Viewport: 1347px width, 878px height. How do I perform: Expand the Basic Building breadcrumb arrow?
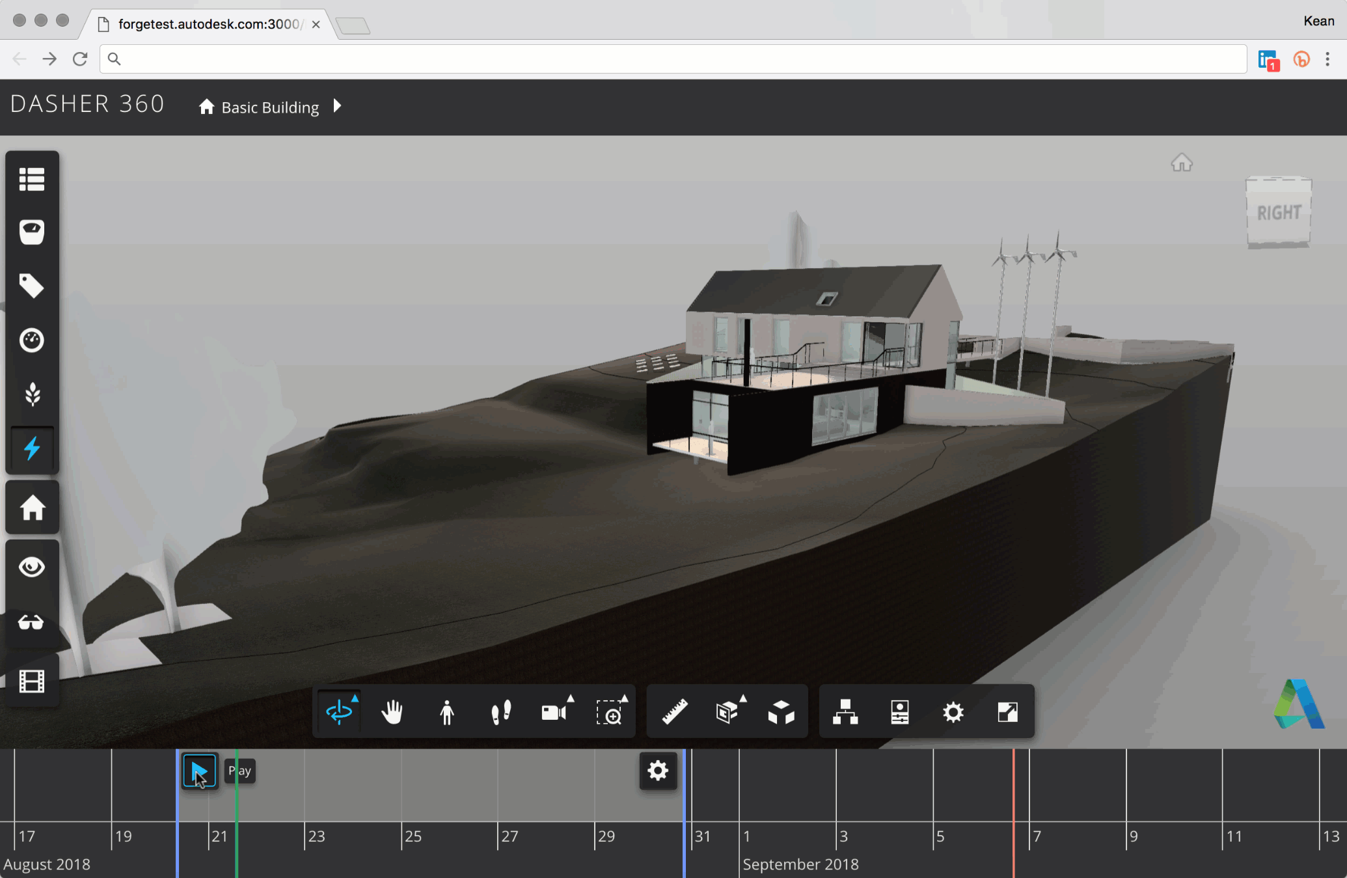337,105
